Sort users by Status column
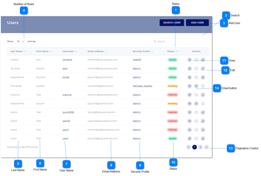 click(172, 51)
